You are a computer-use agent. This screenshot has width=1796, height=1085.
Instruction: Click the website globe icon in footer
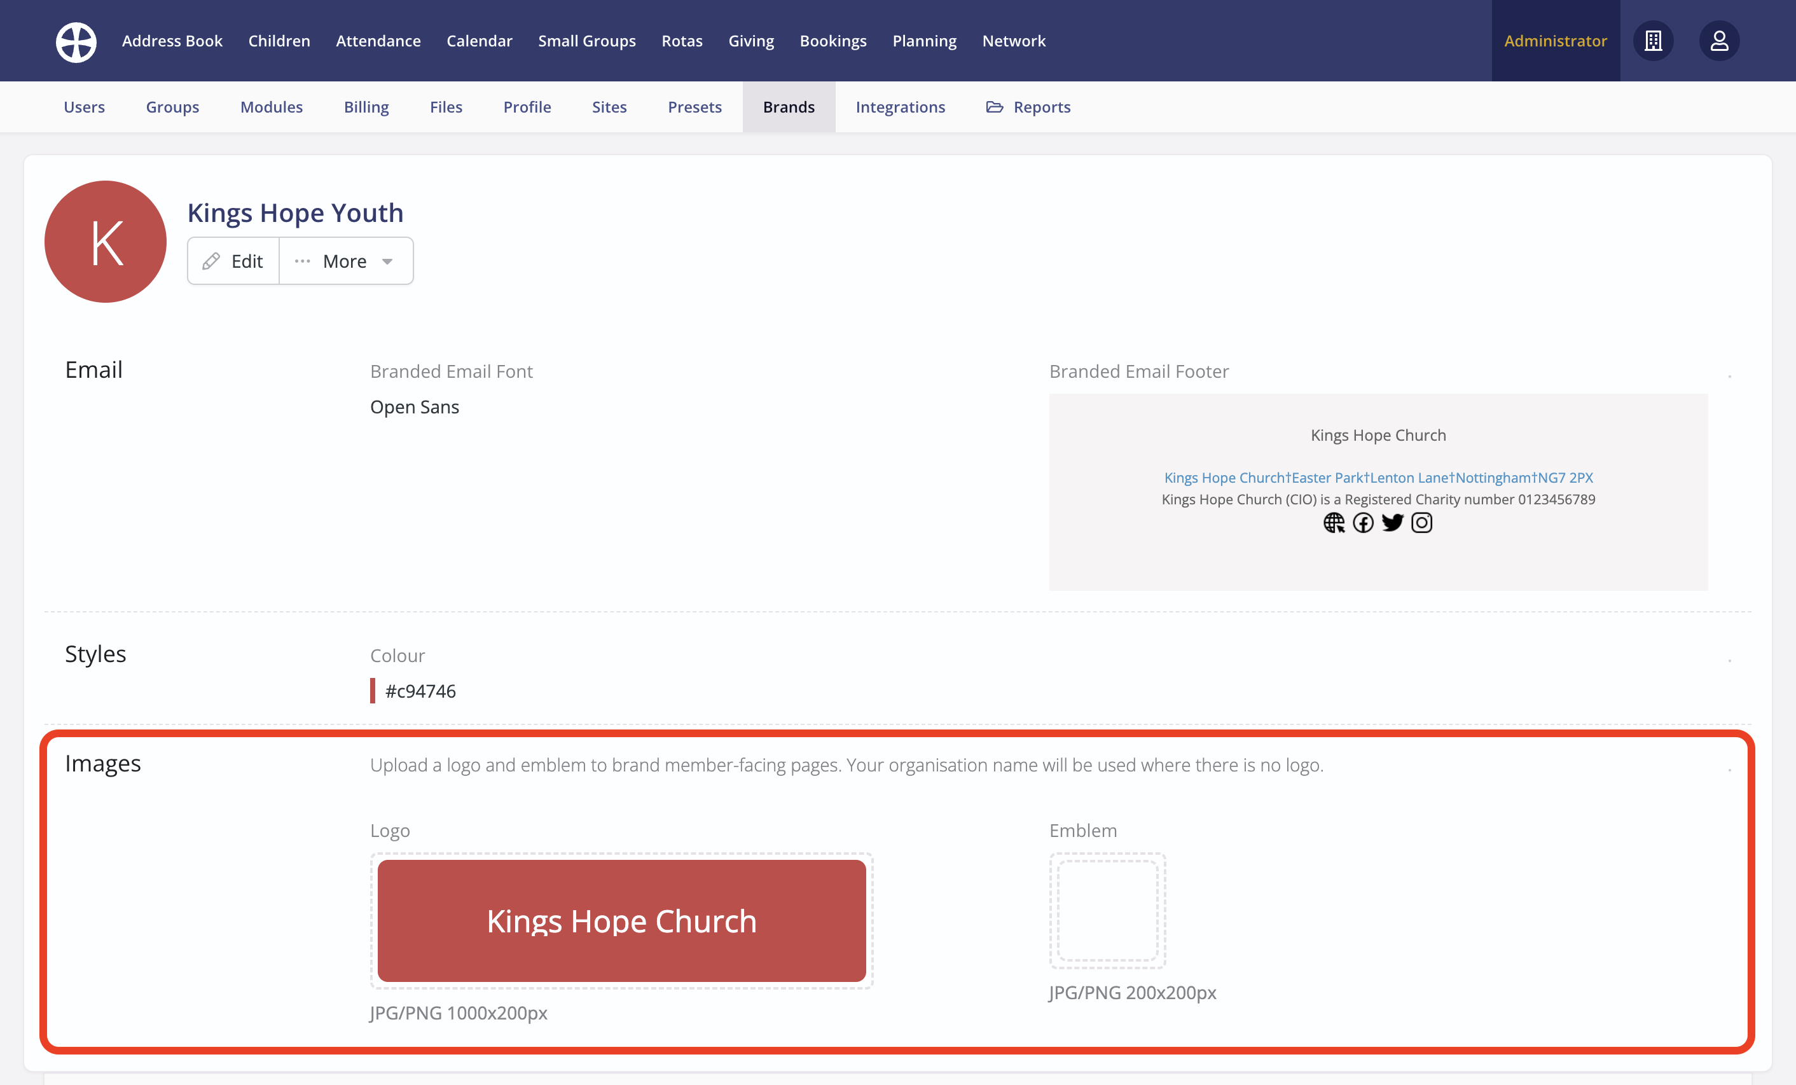click(x=1333, y=523)
